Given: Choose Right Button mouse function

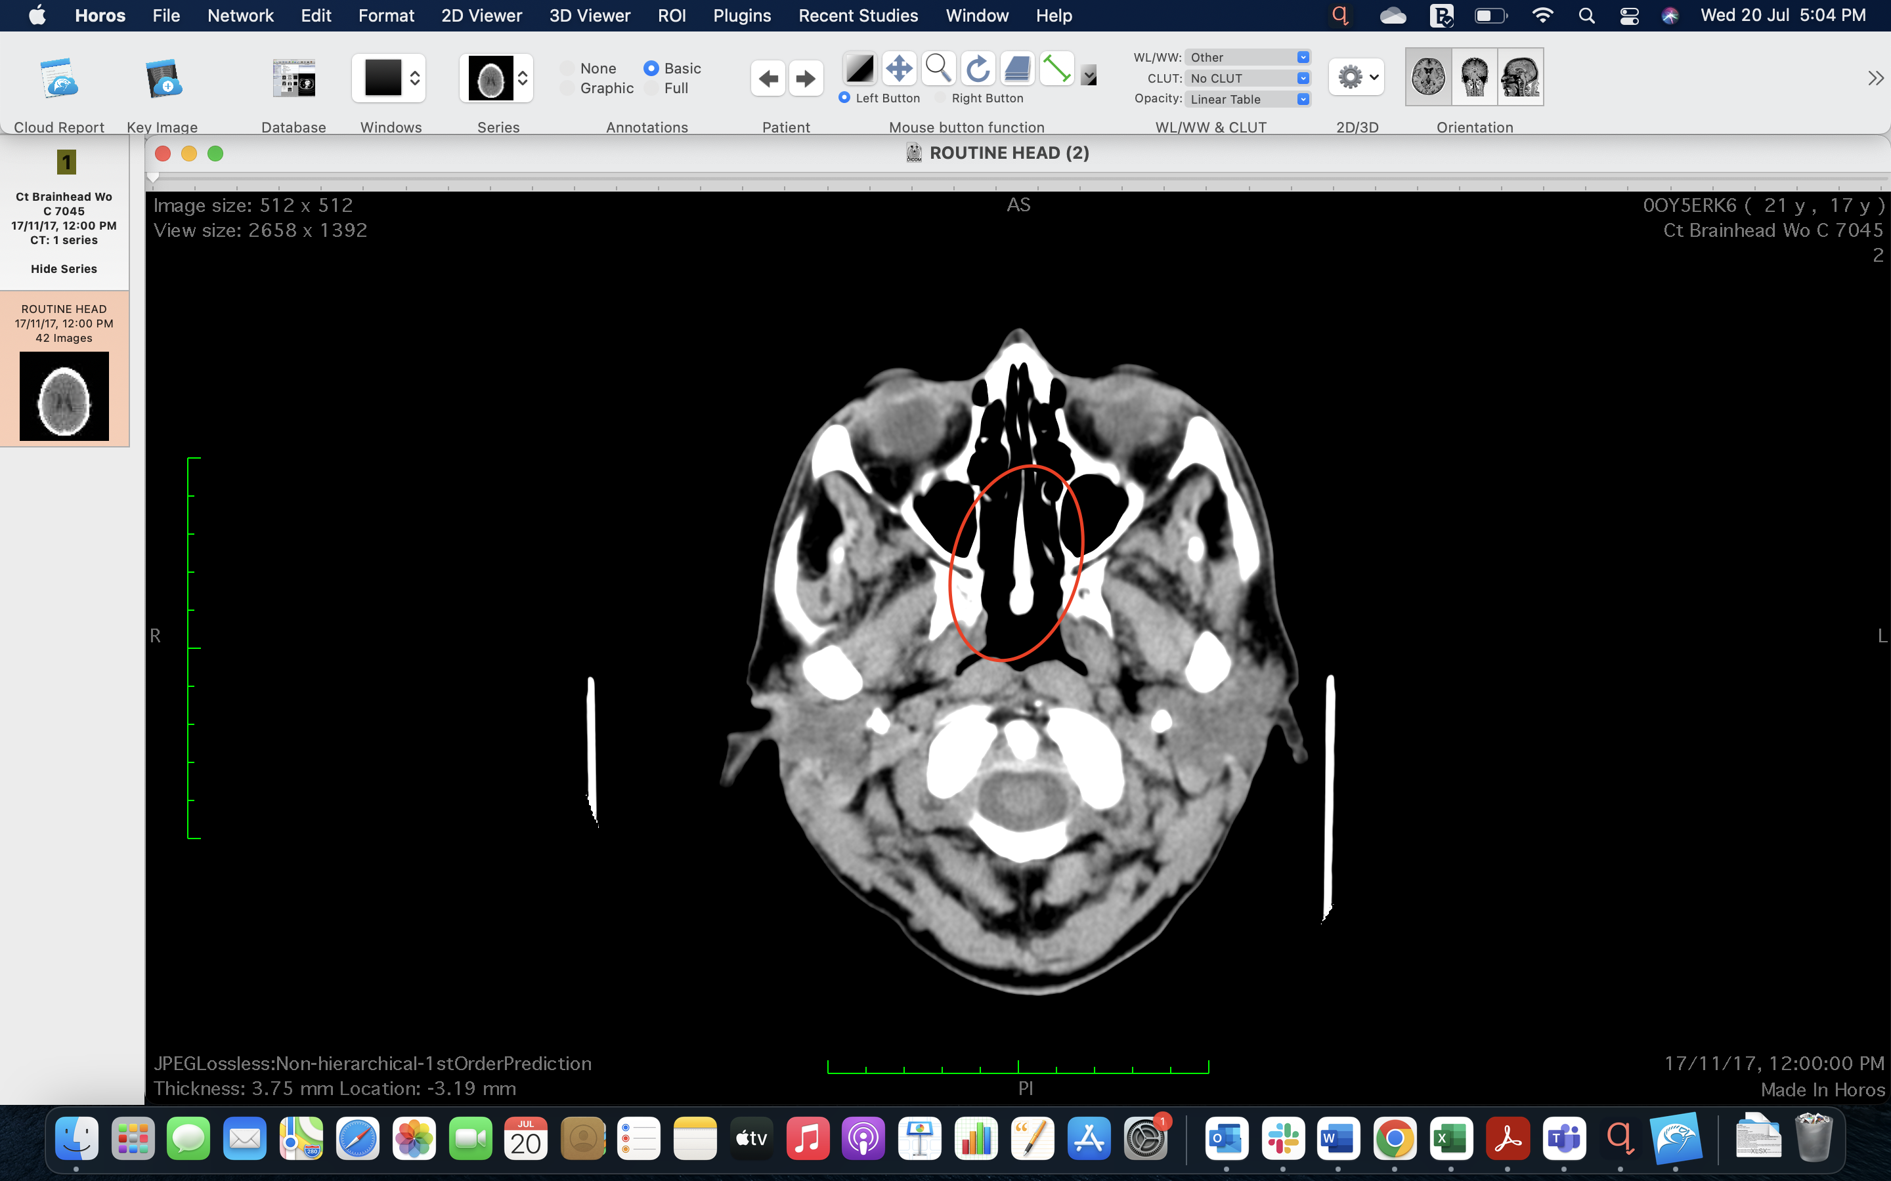Looking at the screenshot, I should pos(941,98).
